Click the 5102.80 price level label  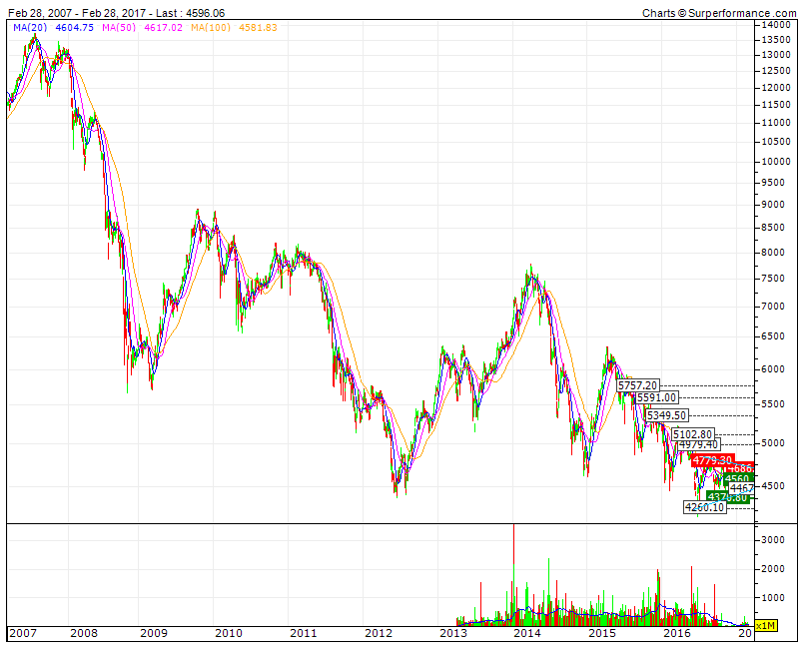(x=693, y=434)
